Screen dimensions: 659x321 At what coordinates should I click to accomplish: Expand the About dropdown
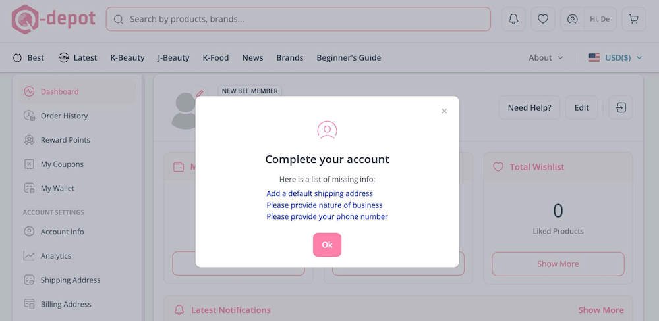tap(546, 57)
